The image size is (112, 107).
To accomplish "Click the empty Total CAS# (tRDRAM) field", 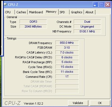I will [67, 86].
